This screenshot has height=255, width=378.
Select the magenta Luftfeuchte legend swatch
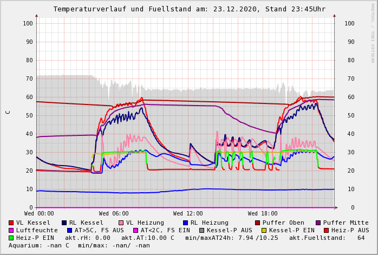tap(11, 231)
